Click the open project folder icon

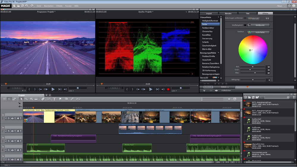(18, 6)
